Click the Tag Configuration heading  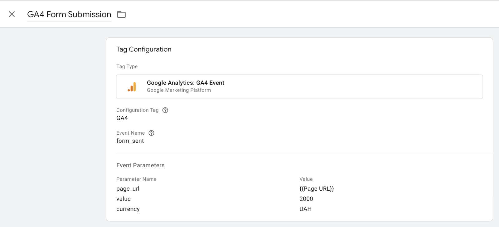tap(144, 49)
